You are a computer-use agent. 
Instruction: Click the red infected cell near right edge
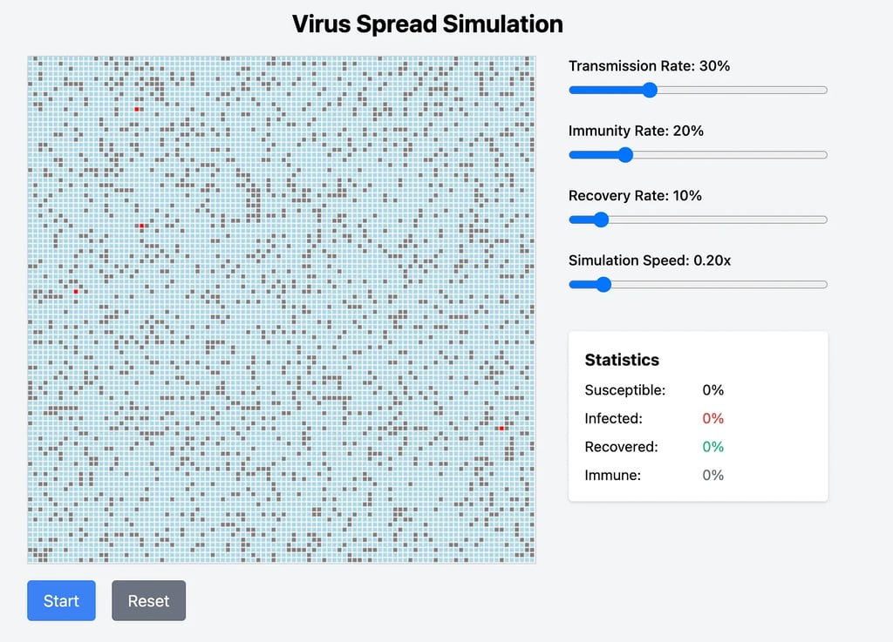point(501,428)
